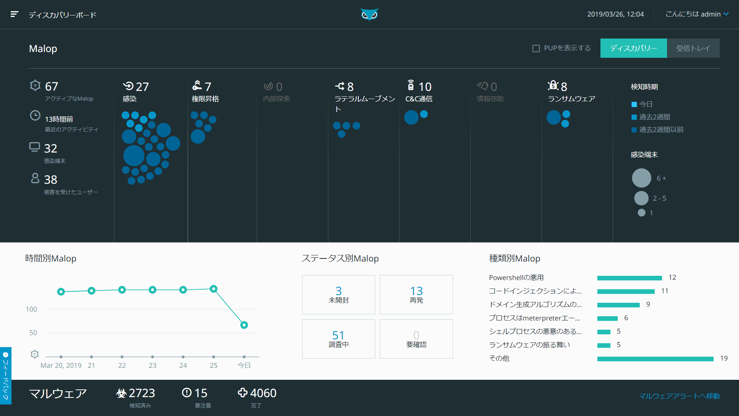739x416 pixels.
Task: Click the infected machines (感染端末) monitor icon
Action: click(x=35, y=147)
